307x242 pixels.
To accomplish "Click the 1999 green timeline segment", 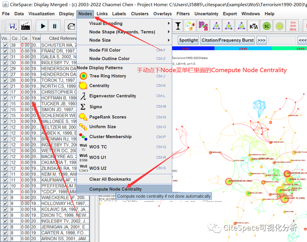I will [x=289, y=49].
